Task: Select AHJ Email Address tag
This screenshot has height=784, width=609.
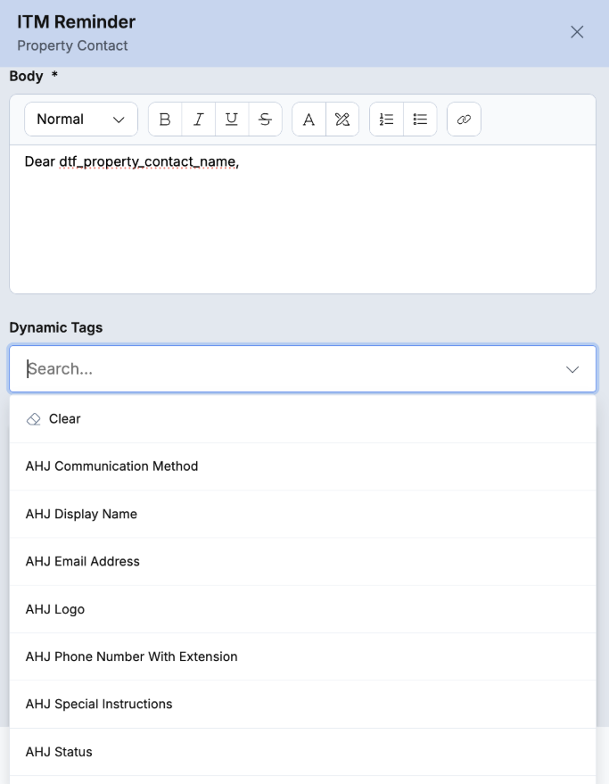Action: [303, 562]
